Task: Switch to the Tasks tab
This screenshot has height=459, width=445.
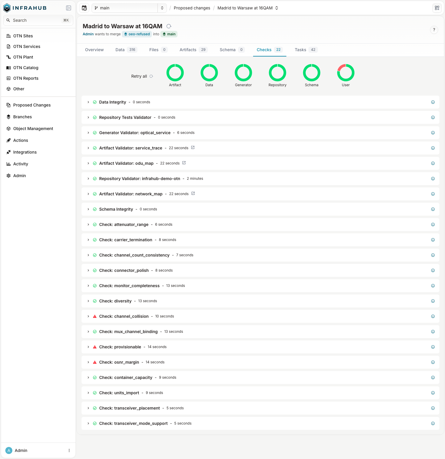Action: click(306, 50)
